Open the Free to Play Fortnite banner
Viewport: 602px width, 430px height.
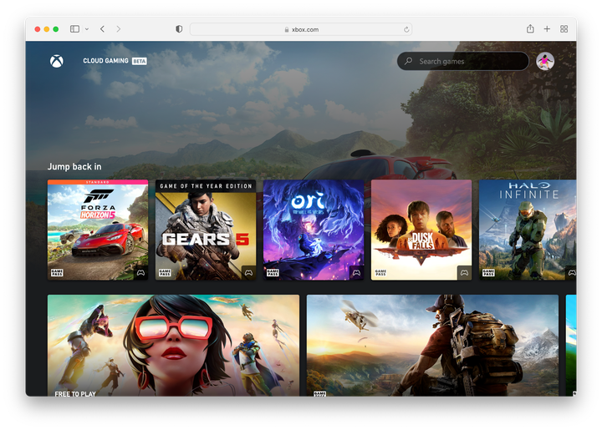tap(174, 346)
